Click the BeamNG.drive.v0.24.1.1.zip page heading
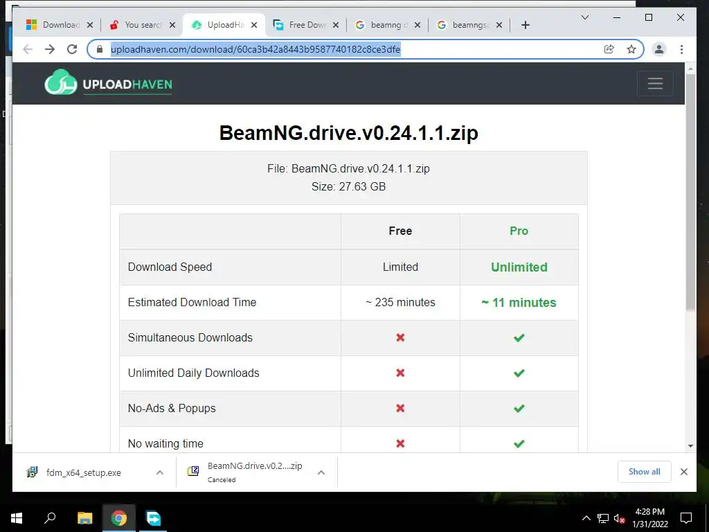 click(349, 133)
